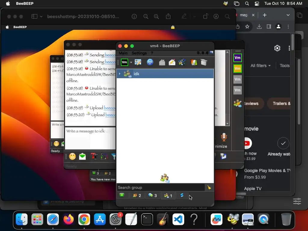
Task: Click the Already watched checkmark button
Action: pos(283,143)
